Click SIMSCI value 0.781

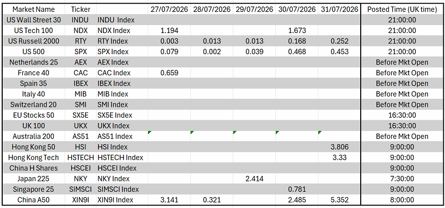click(297, 190)
